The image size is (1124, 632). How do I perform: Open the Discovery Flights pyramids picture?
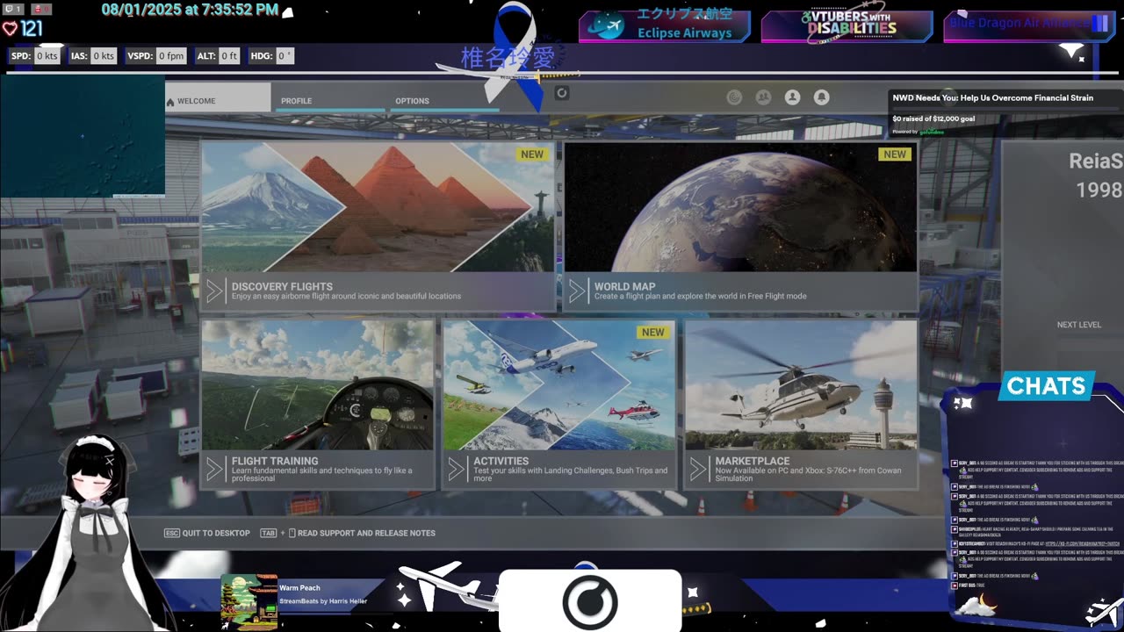click(378, 208)
